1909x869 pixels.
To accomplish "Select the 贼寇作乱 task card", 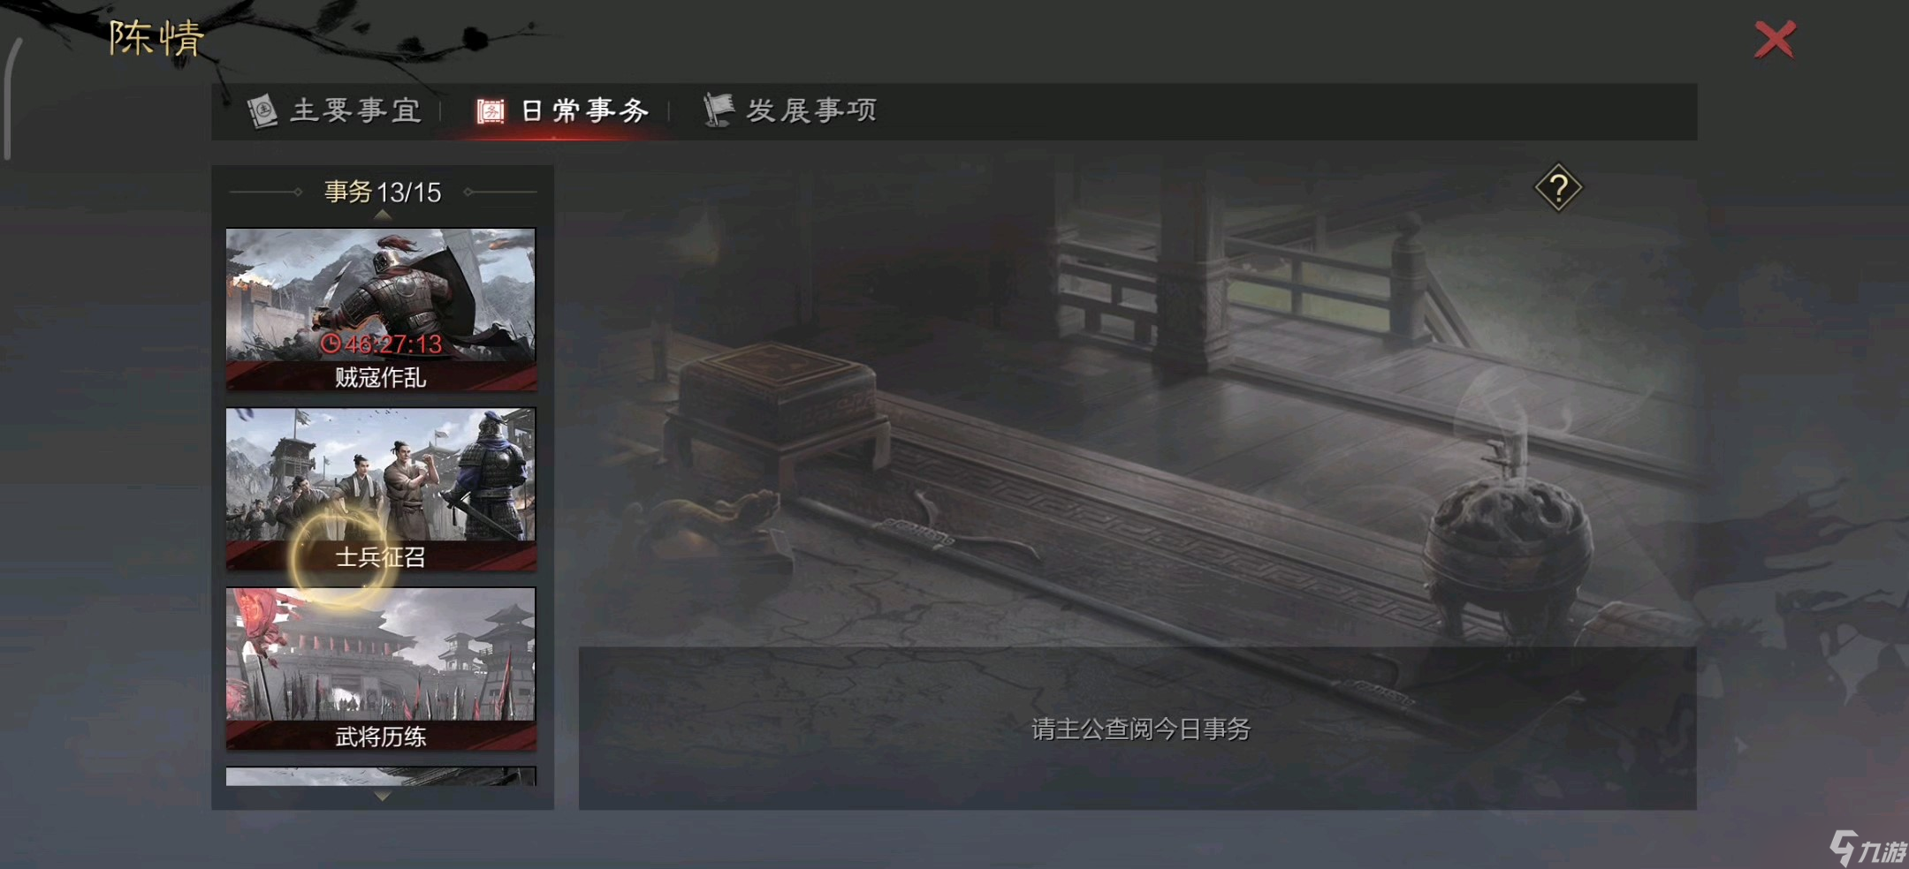I will [381, 310].
